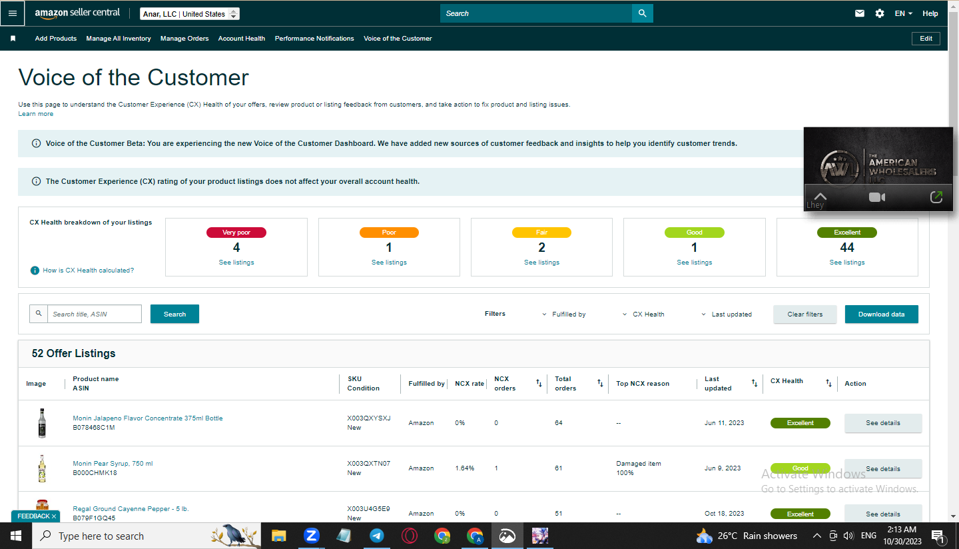Open the Anar, LLC account switcher dropdown

click(x=190, y=14)
